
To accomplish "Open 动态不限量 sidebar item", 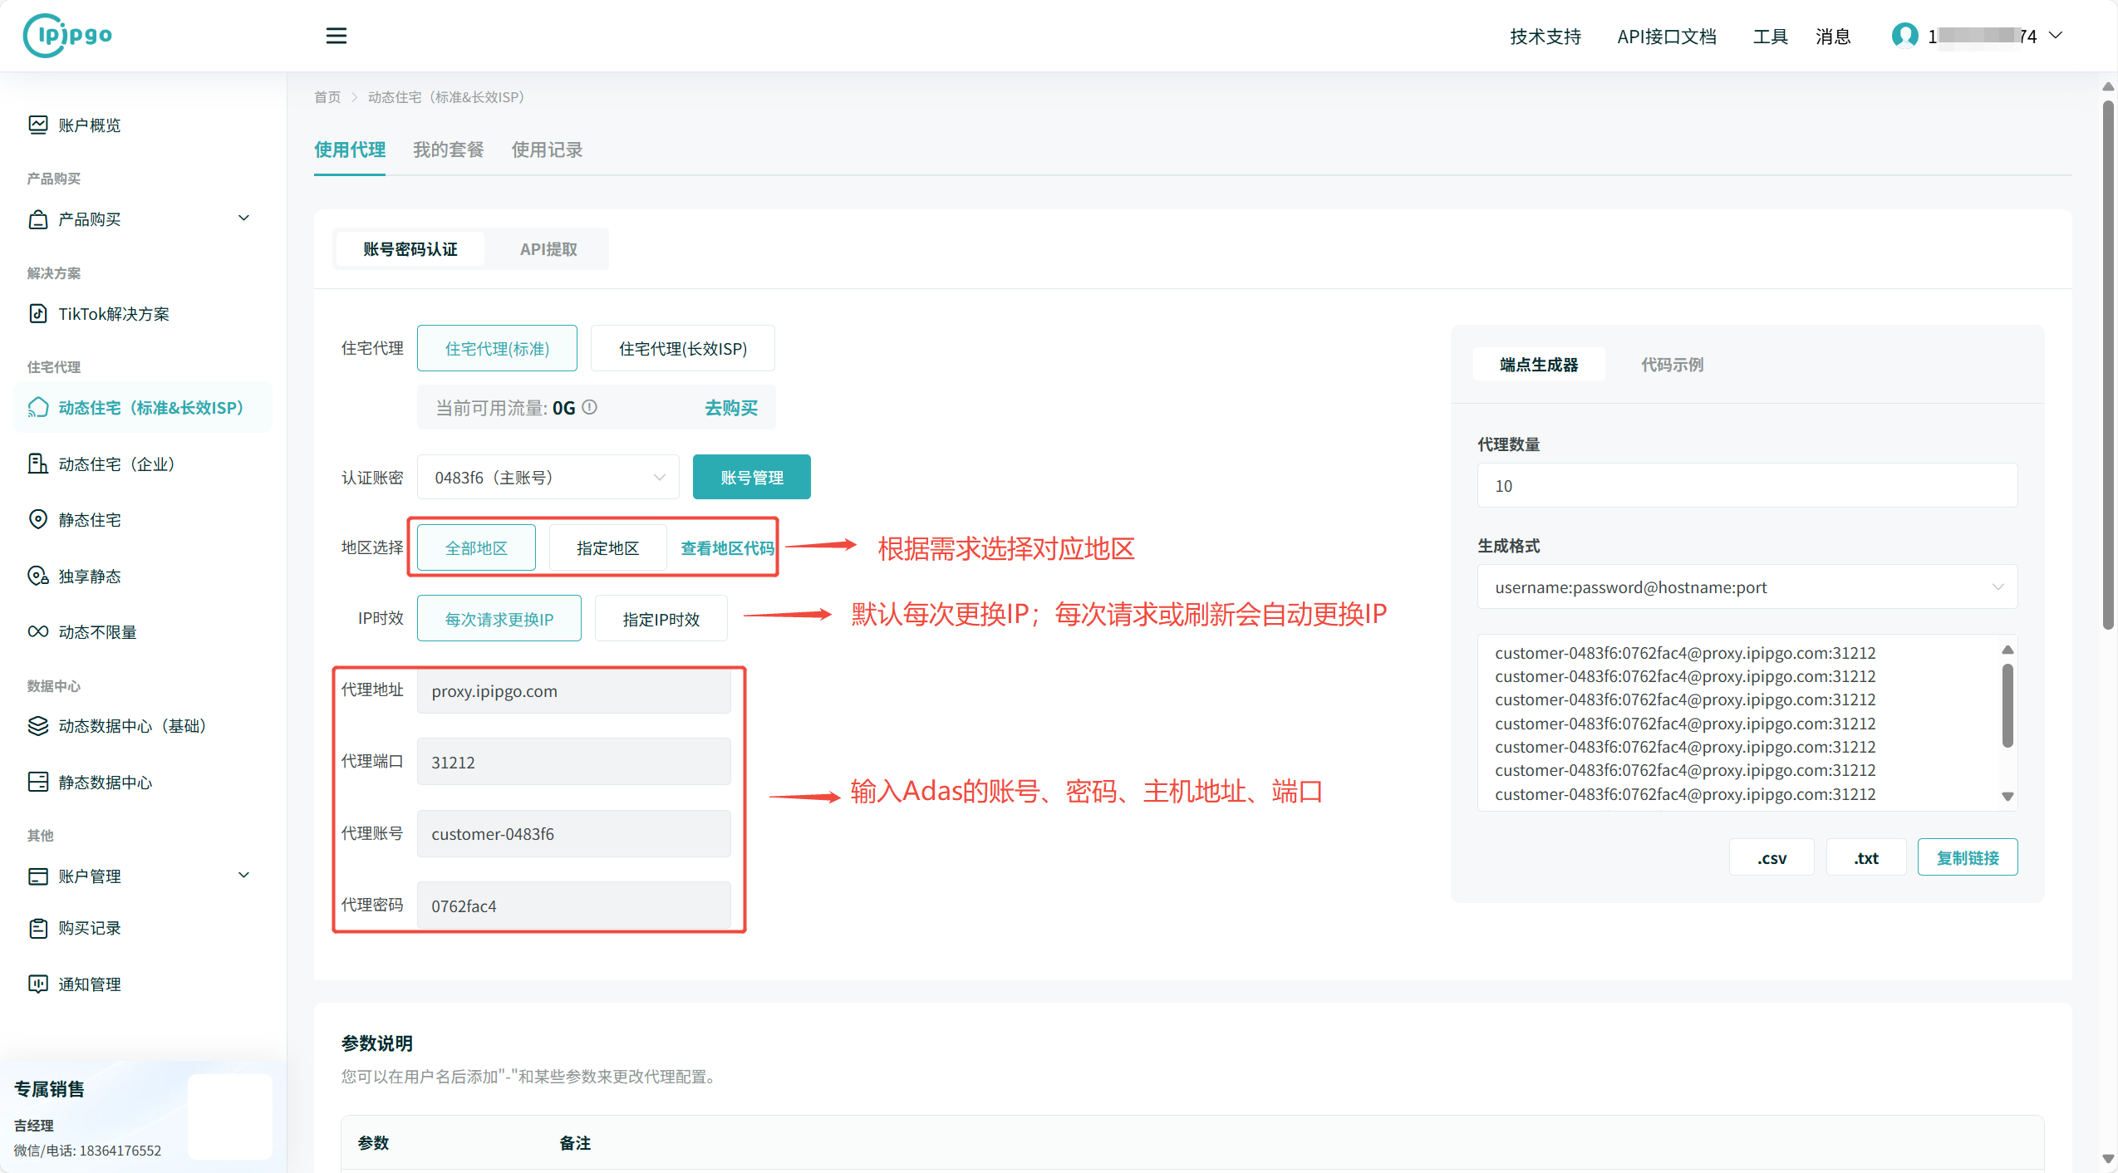I will coord(141,631).
